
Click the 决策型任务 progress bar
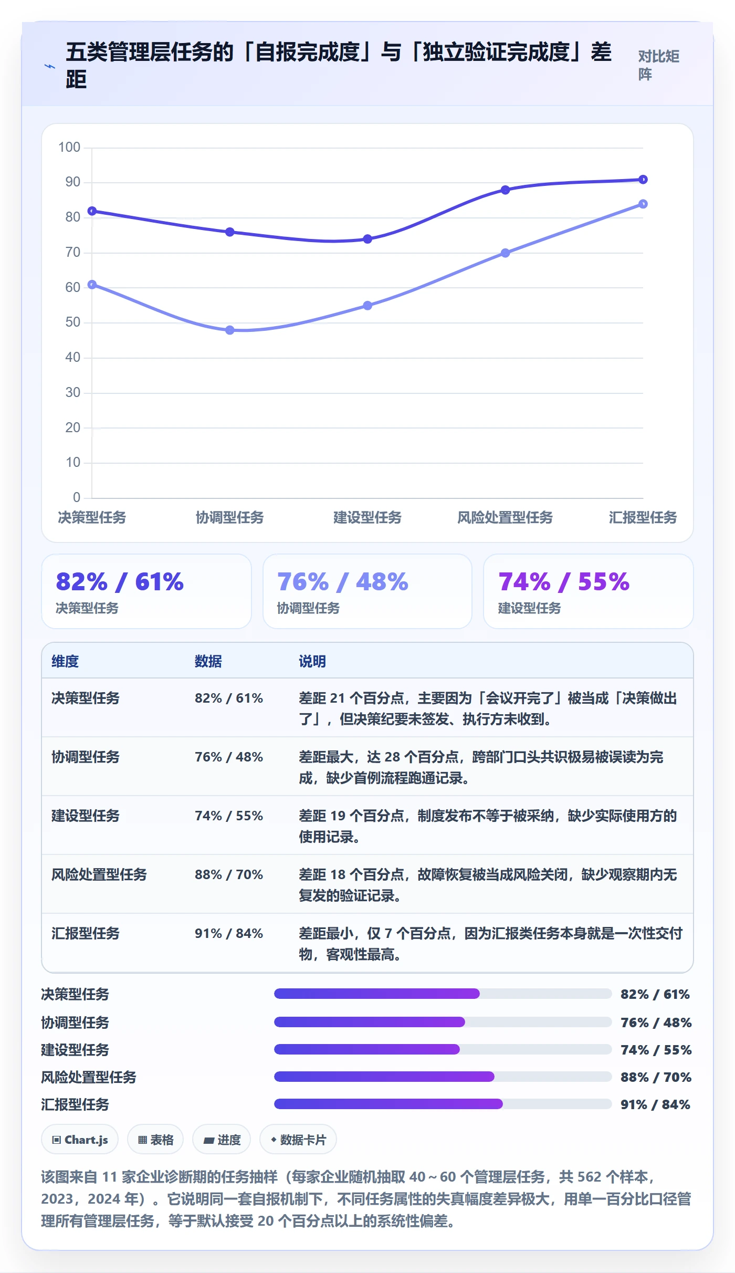tap(443, 994)
